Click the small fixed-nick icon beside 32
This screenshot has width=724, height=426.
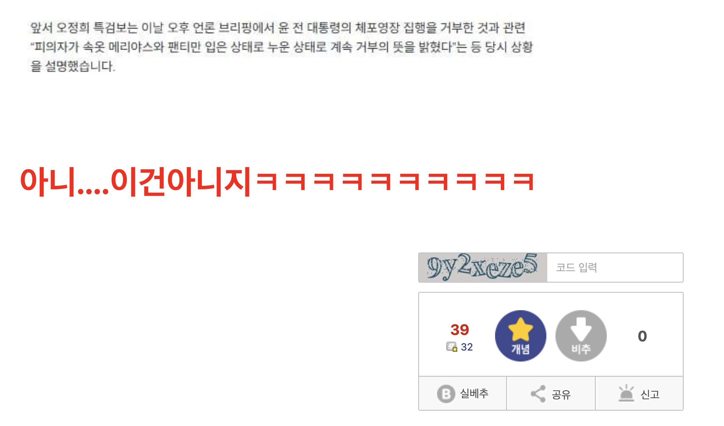452,347
